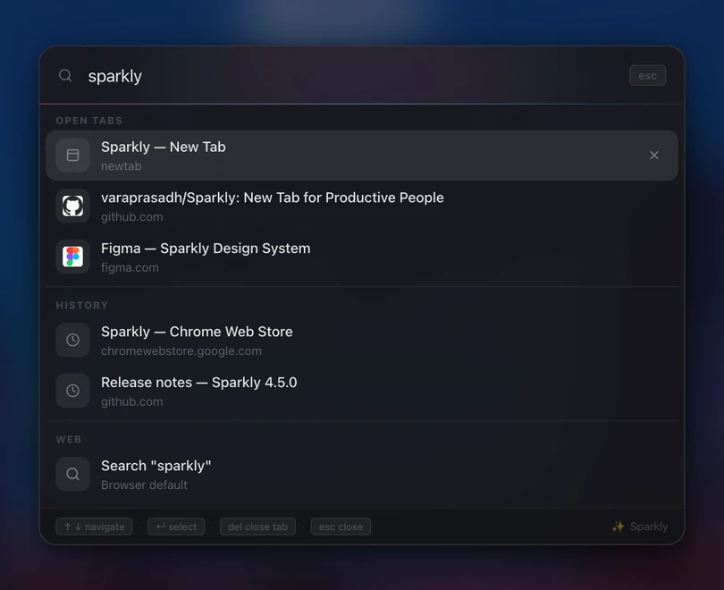724x590 pixels.
Task: Click the Sparkly sparkles branding label
Action: click(640, 527)
